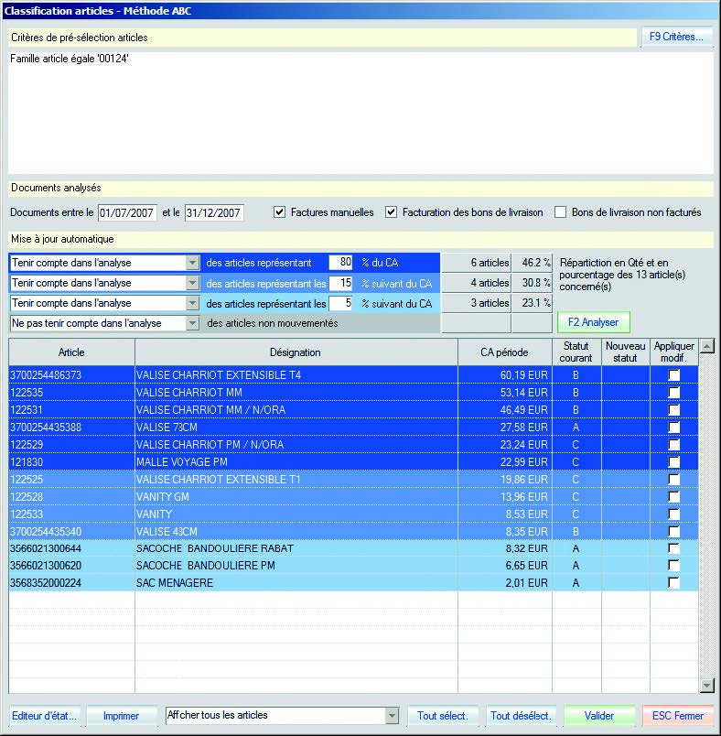721x736 pixels.
Task: Expand the first 'Tenir compte dans l'analyse' dropdown
Action: (192, 263)
